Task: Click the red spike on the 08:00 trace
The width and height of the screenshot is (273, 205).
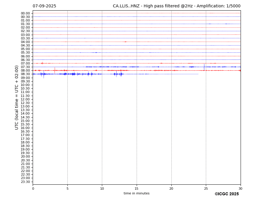Action: pyautogui.click(x=55, y=70)
